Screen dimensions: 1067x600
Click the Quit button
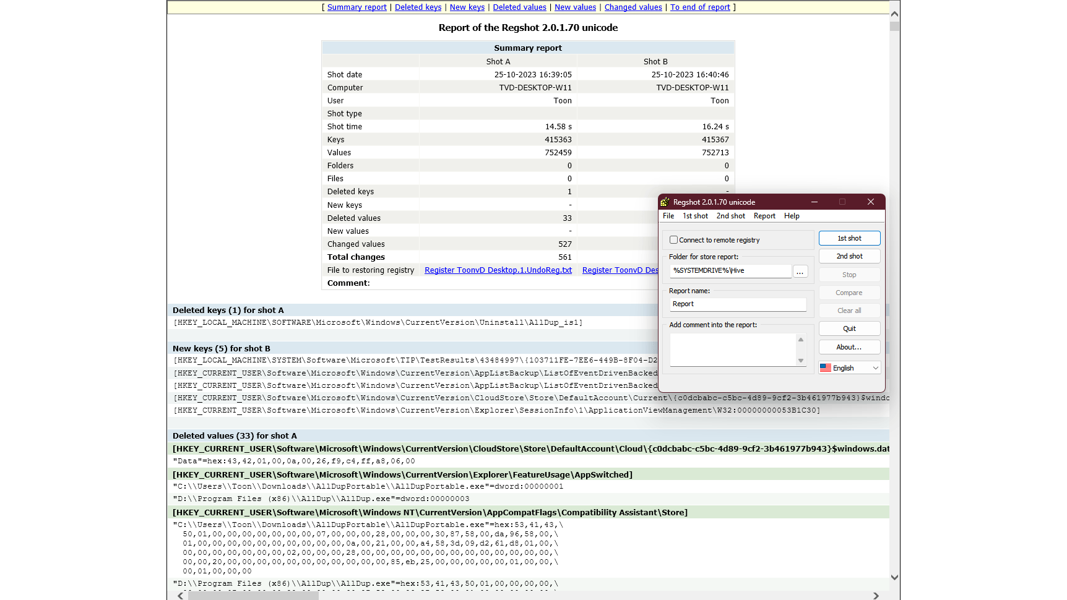(x=849, y=328)
